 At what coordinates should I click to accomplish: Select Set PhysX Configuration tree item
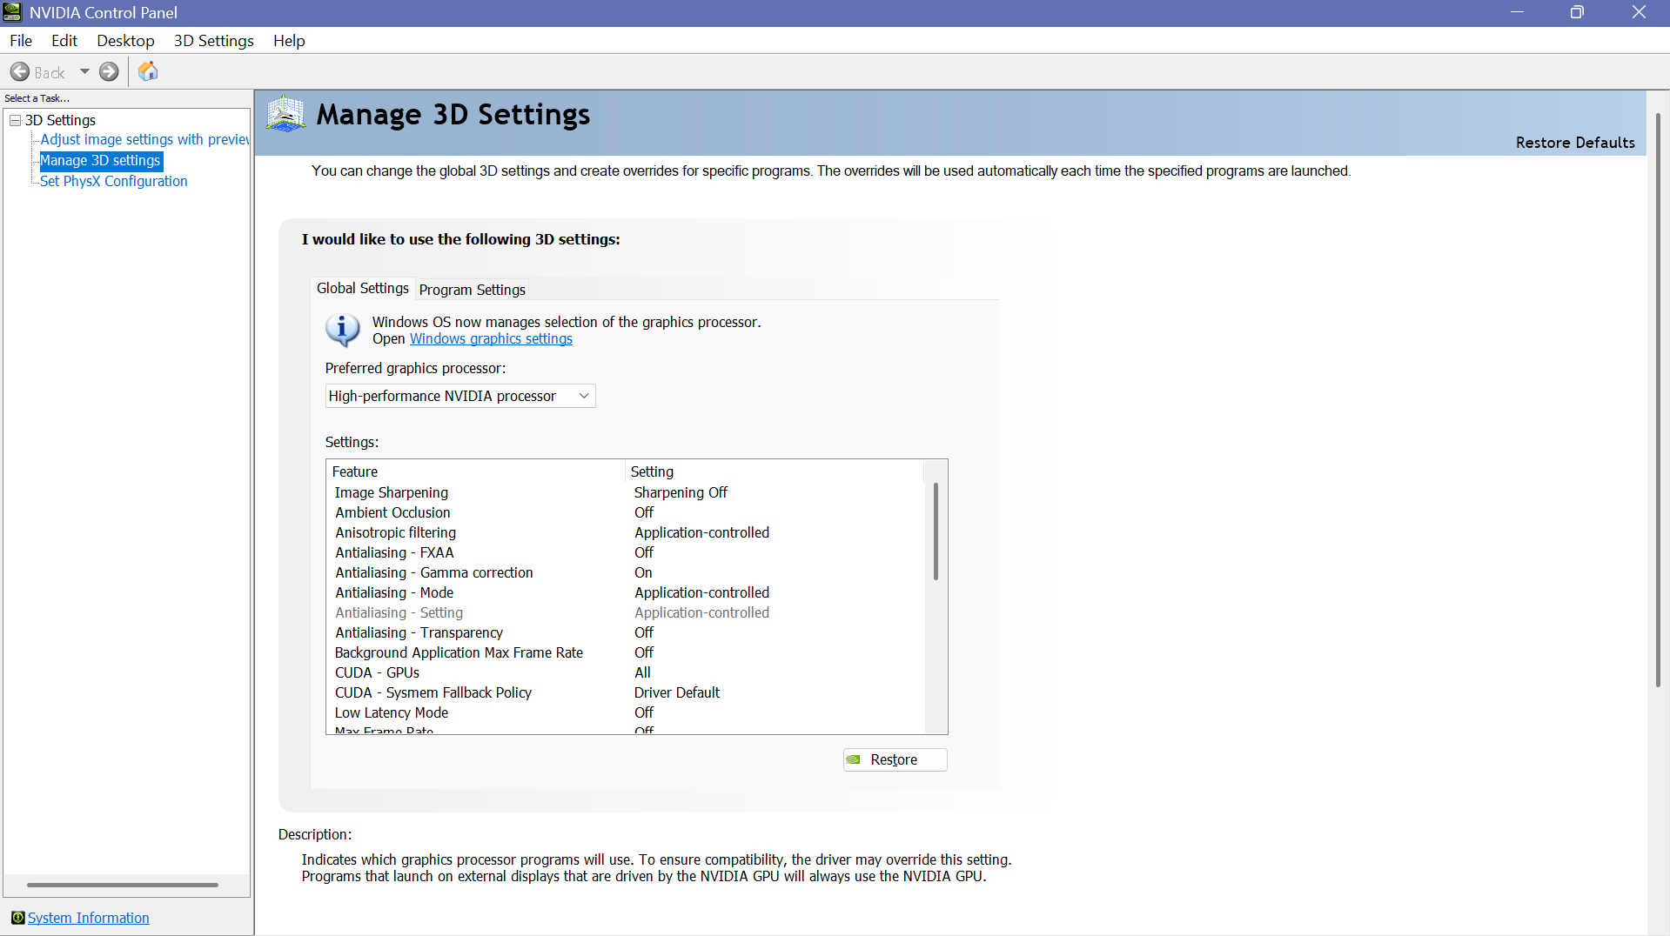pyautogui.click(x=114, y=181)
